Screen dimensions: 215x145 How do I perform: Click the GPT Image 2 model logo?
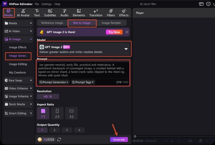[42, 47]
